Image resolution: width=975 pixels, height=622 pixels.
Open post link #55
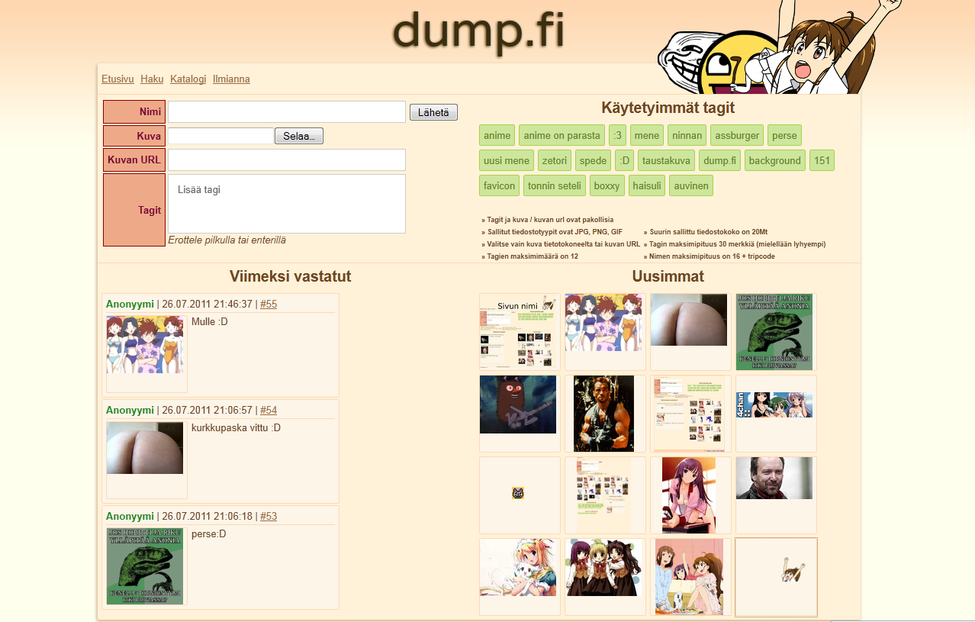[x=269, y=305]
